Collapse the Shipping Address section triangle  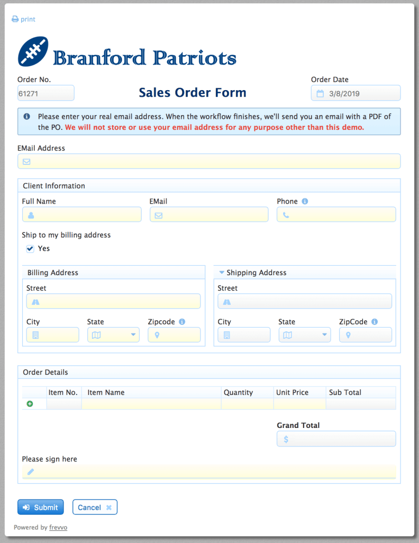[x=222, y=273]
